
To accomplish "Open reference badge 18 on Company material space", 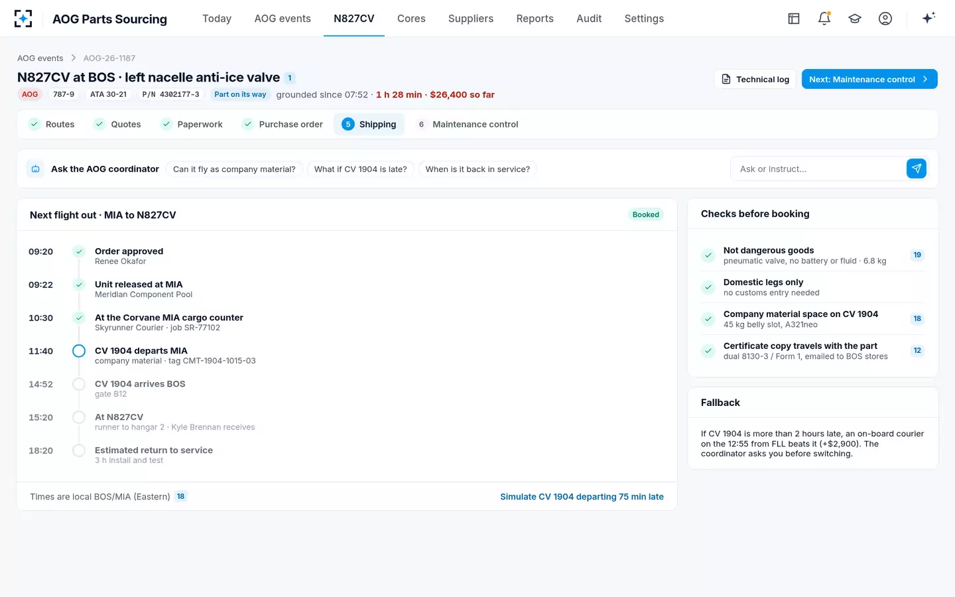I will tap(917, 318).
